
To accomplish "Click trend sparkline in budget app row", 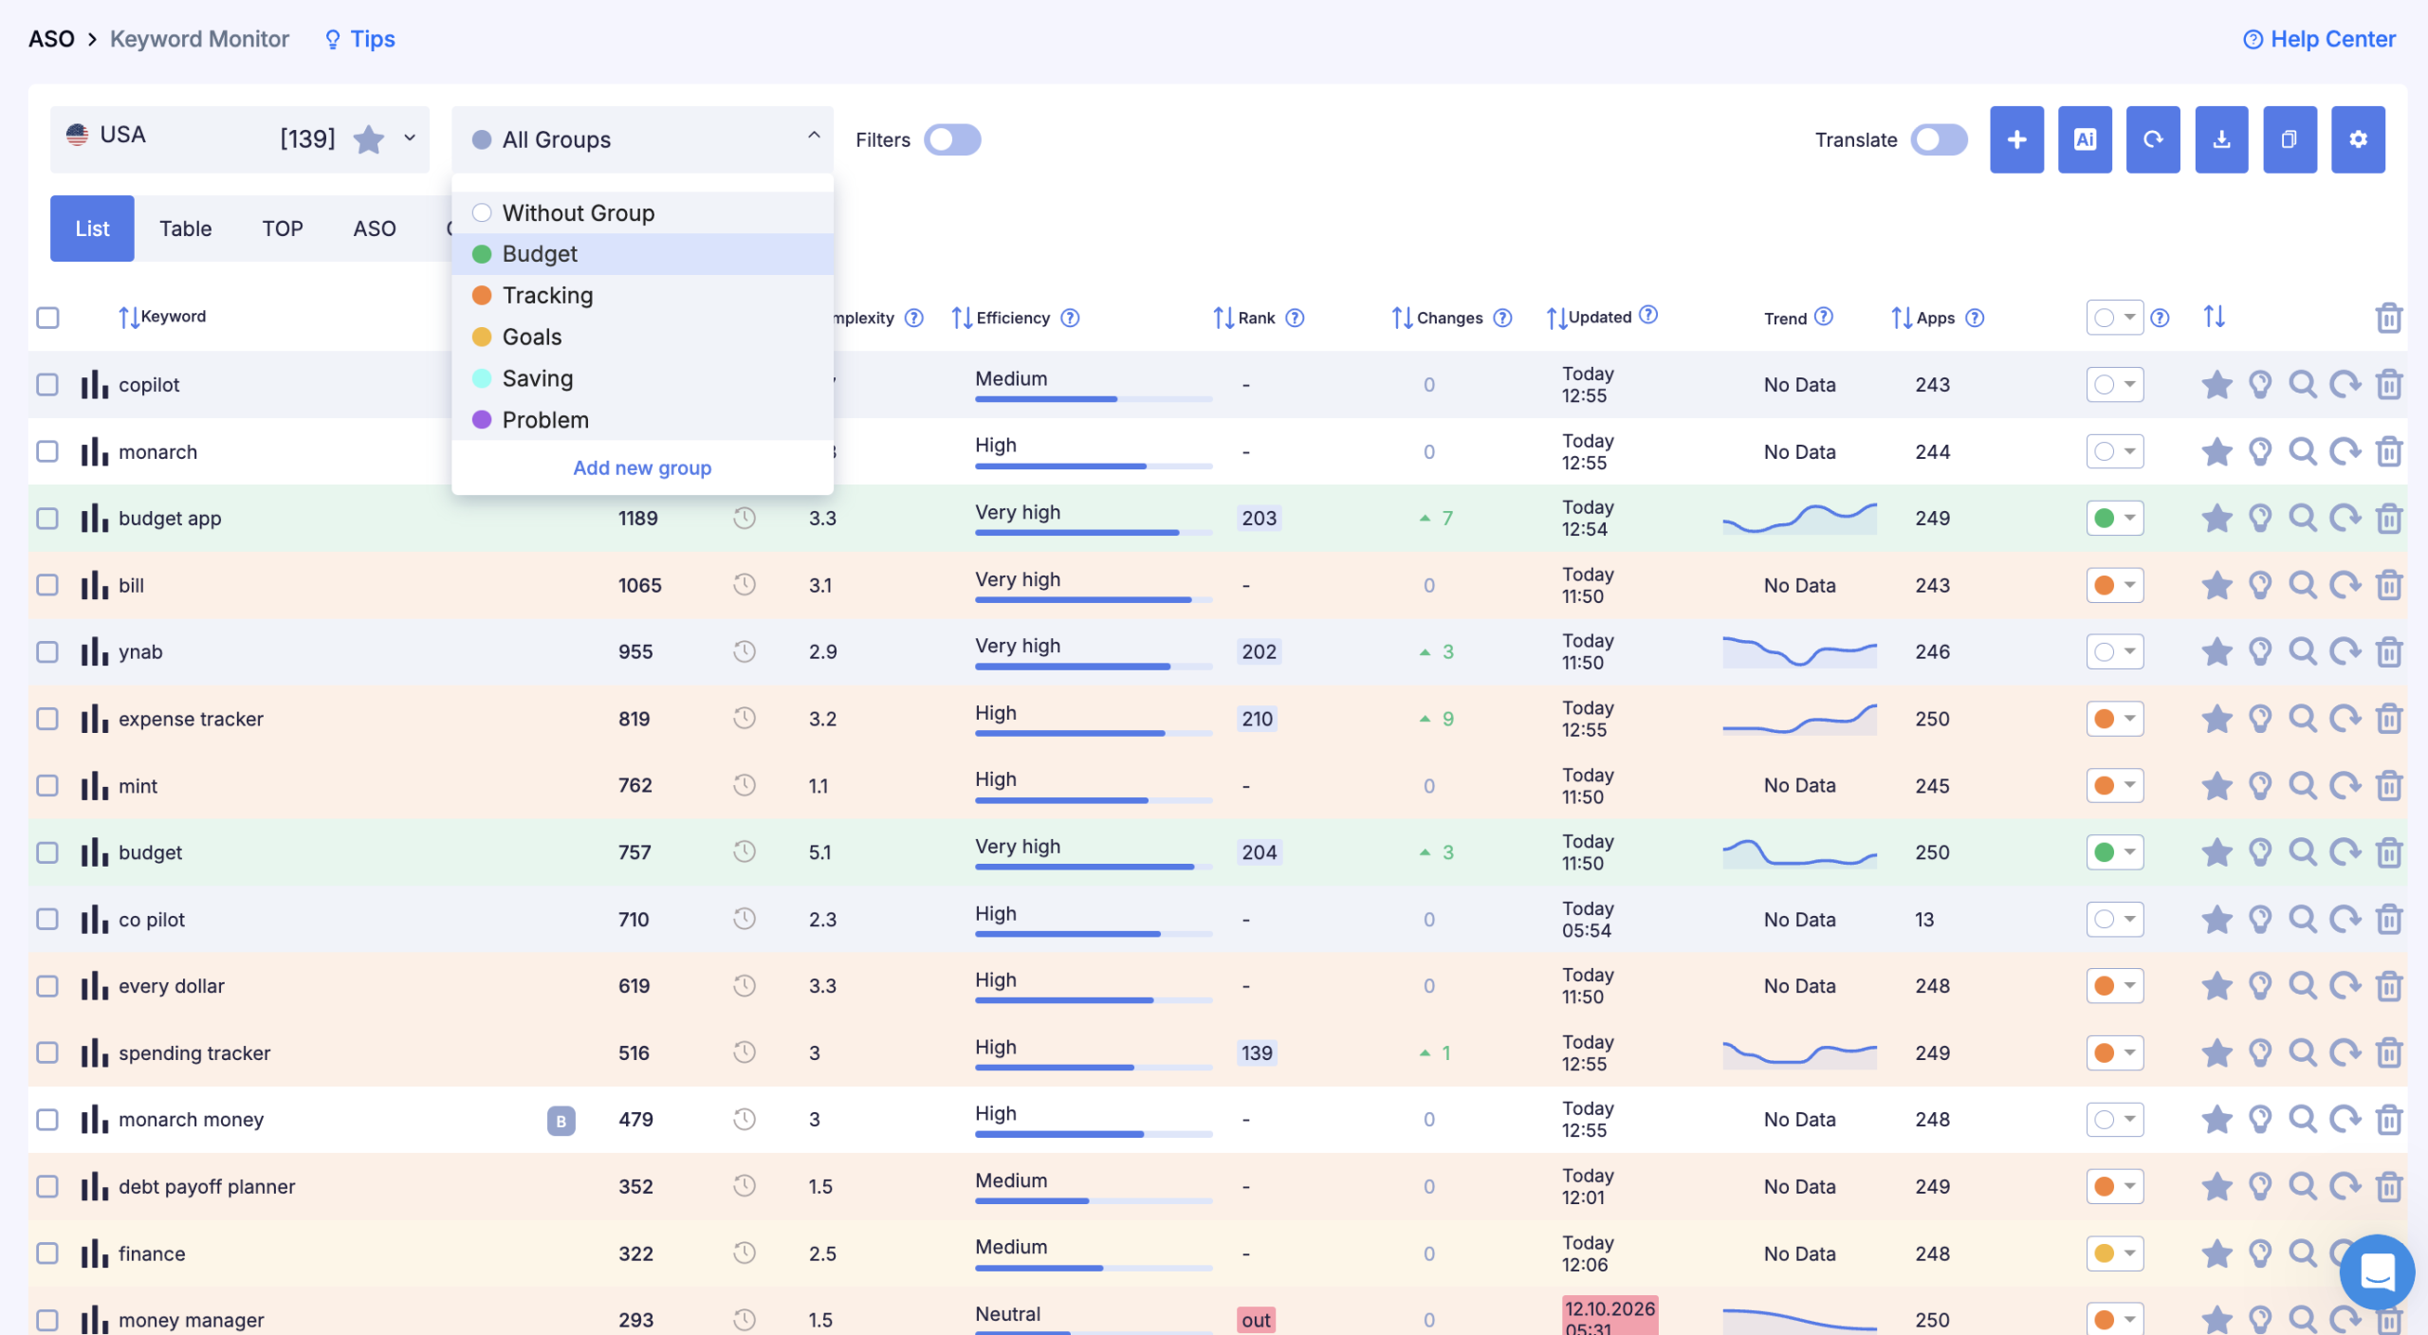I will point(1799,519).
